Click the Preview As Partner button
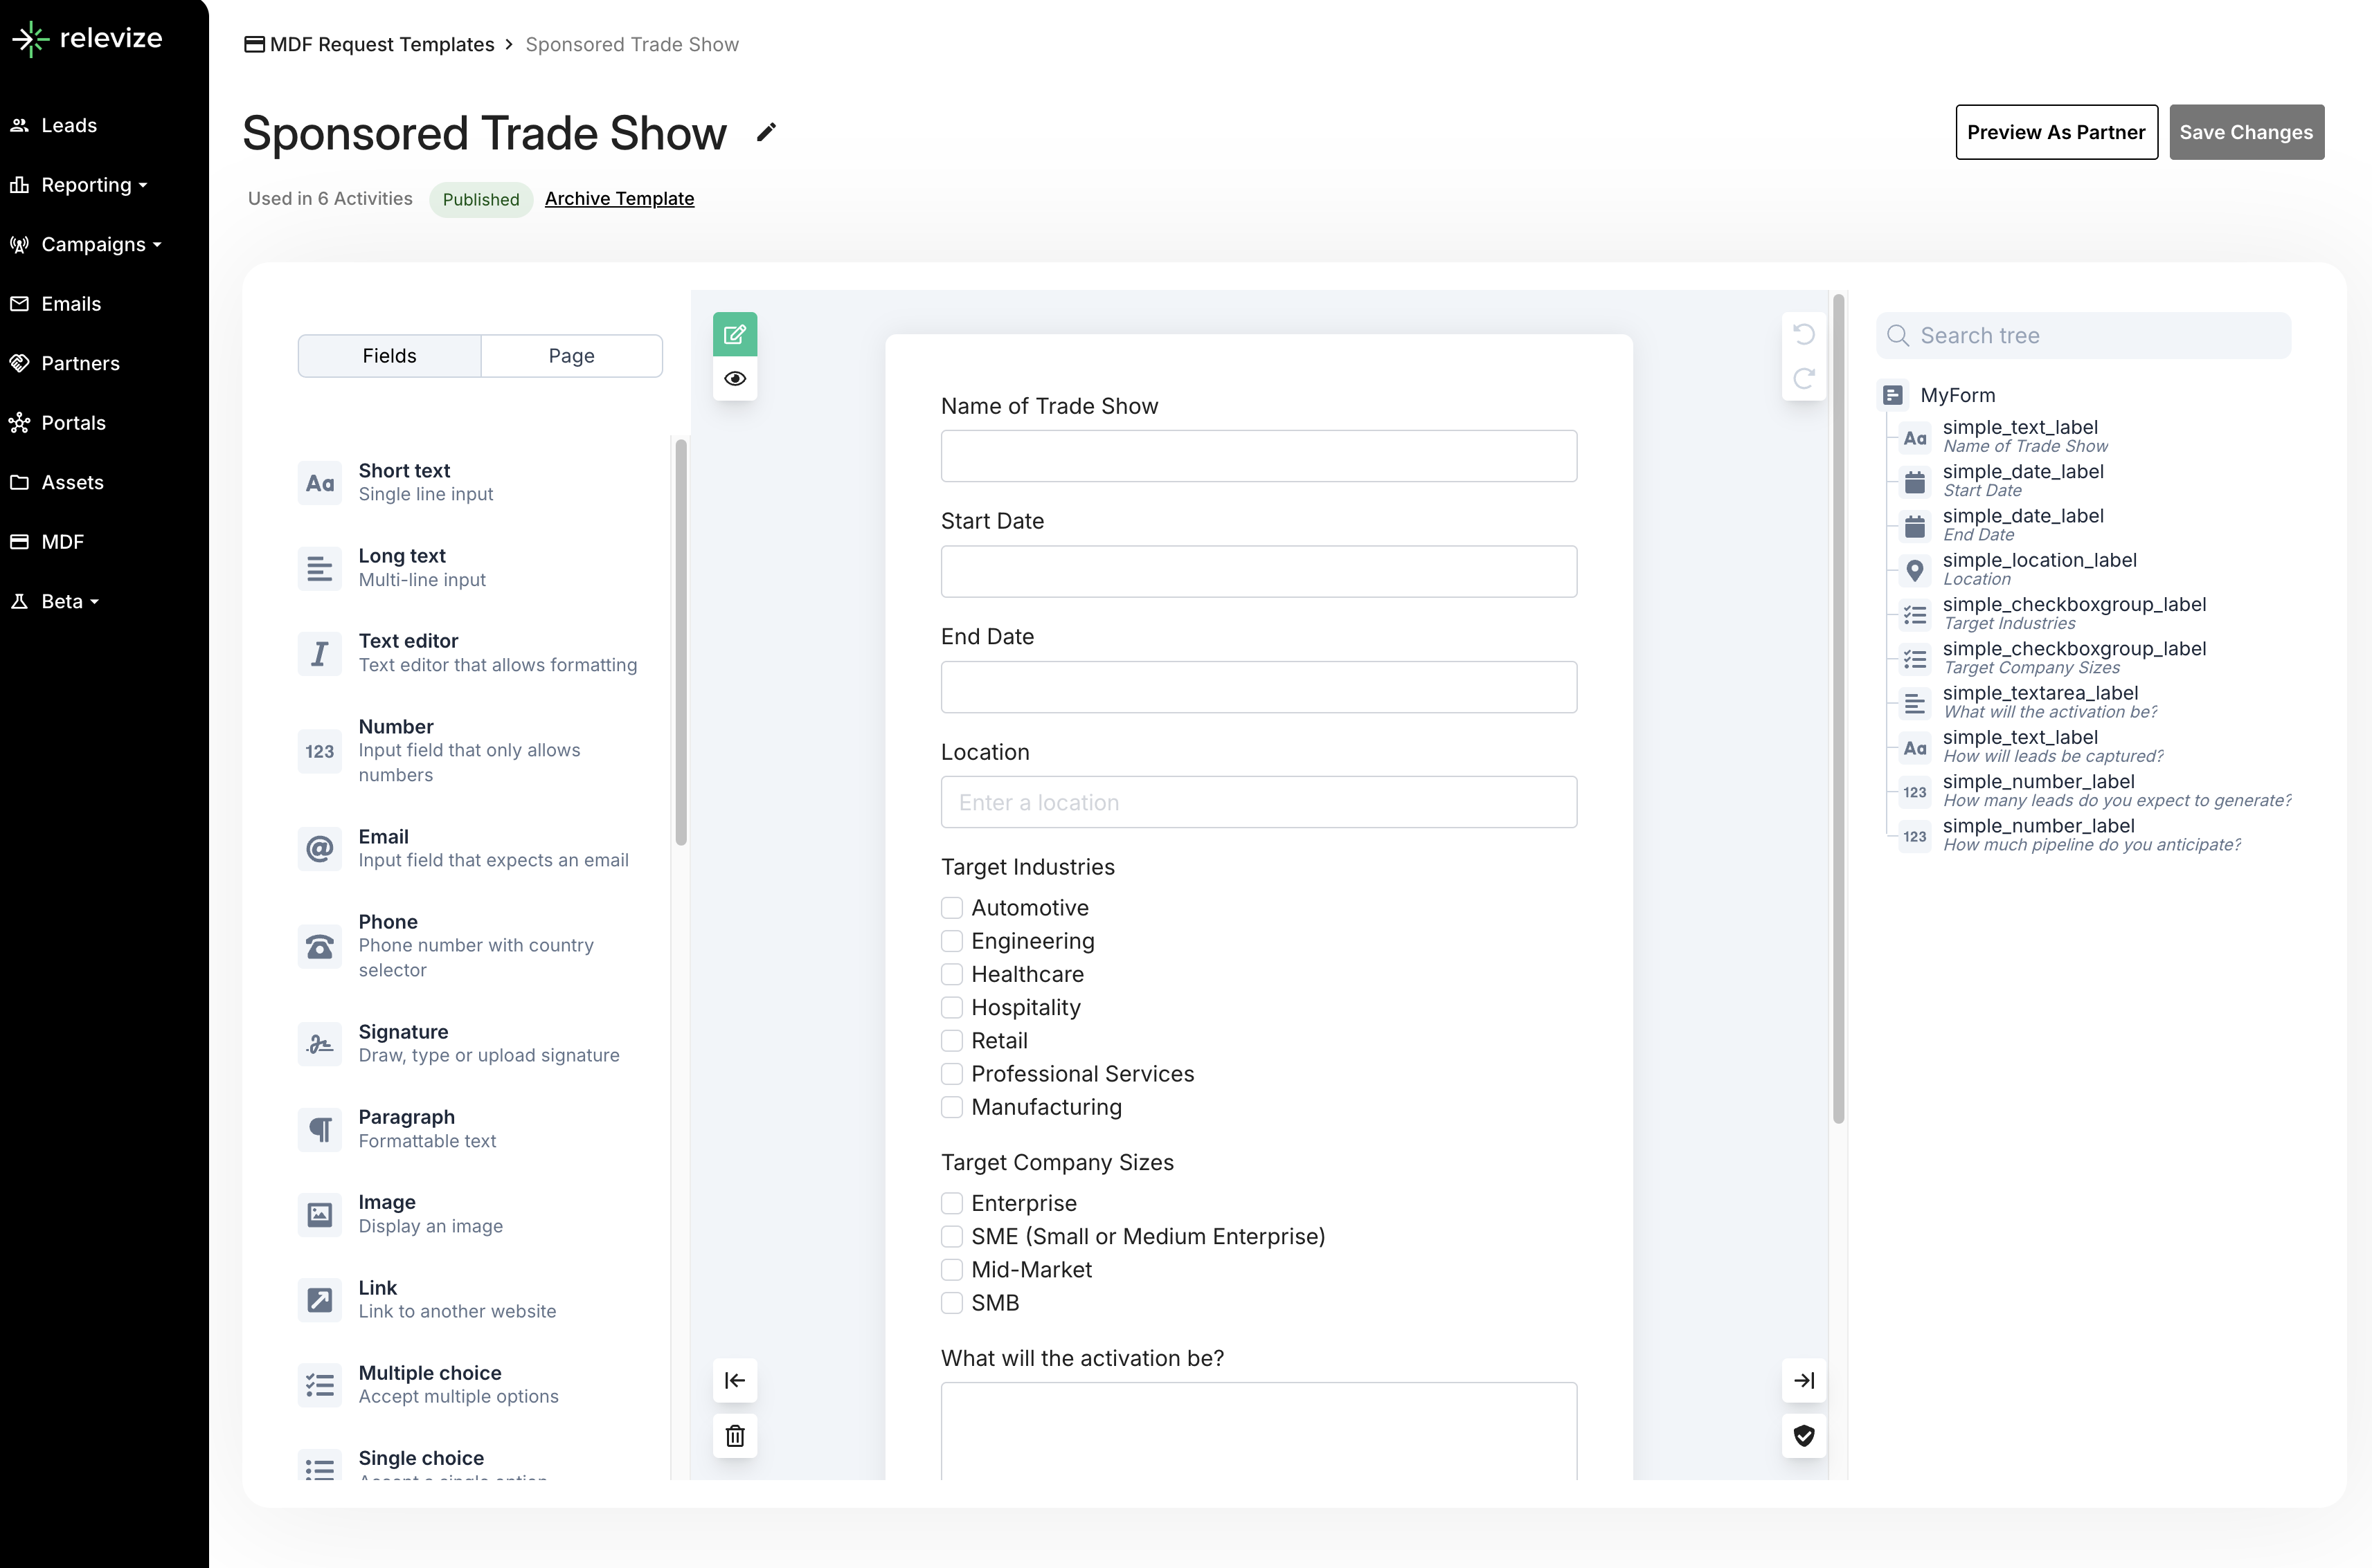 (x=2055, y=132)
